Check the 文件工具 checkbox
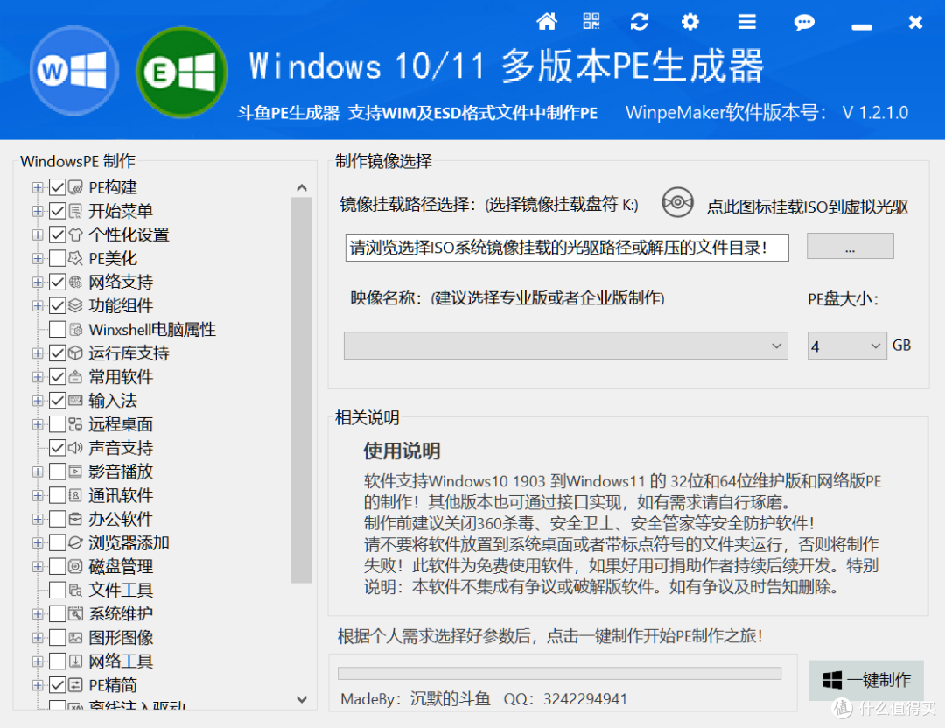 tap(57, 590)
